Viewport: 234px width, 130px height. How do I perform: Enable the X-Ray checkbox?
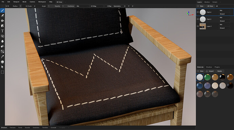[108, 6]
